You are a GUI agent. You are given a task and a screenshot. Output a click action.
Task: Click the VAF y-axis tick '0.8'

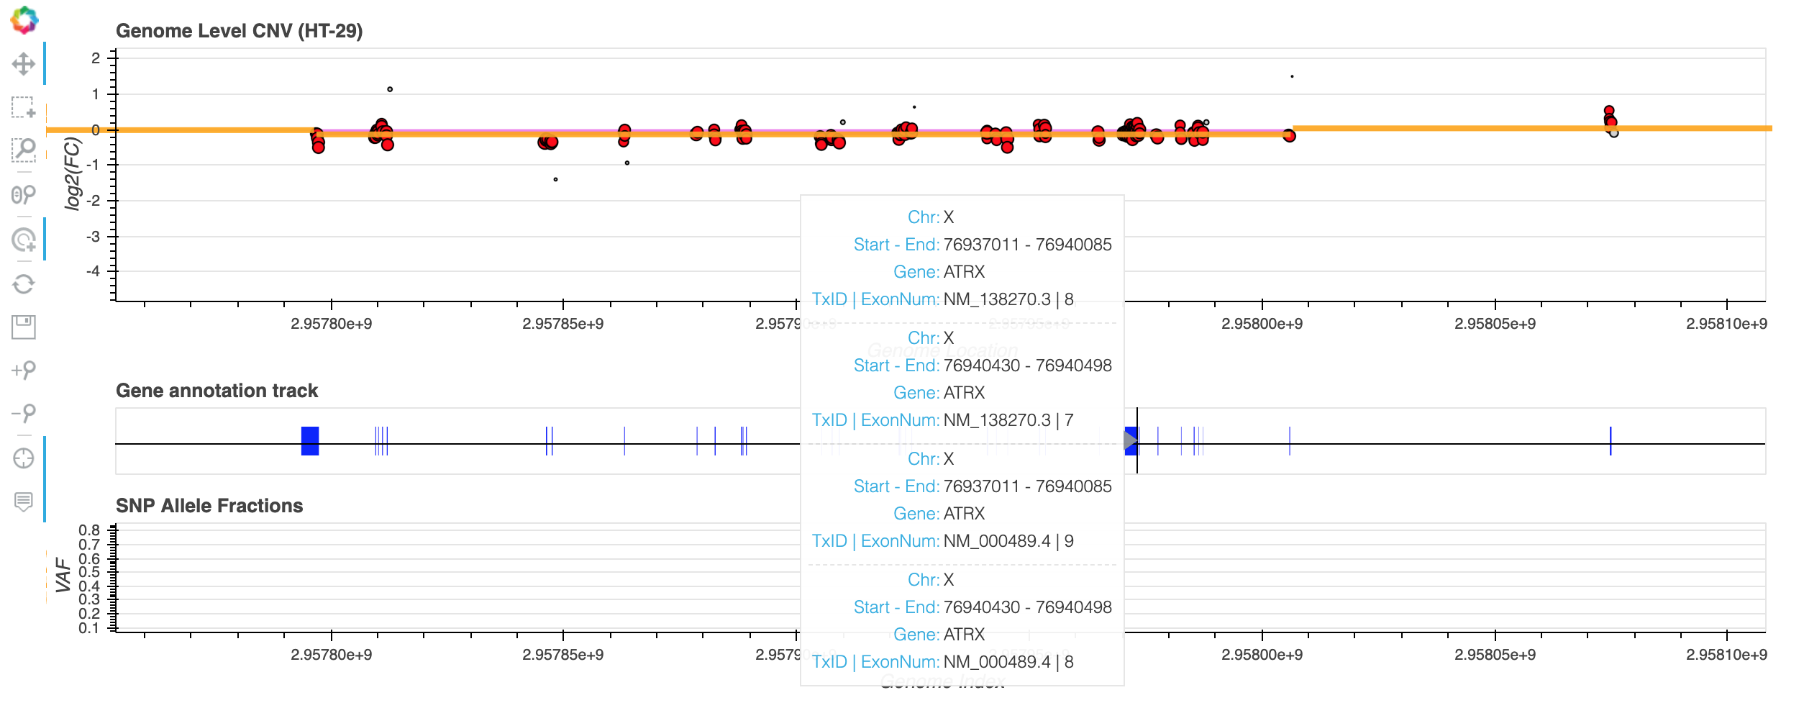click(x=89, y=530)
